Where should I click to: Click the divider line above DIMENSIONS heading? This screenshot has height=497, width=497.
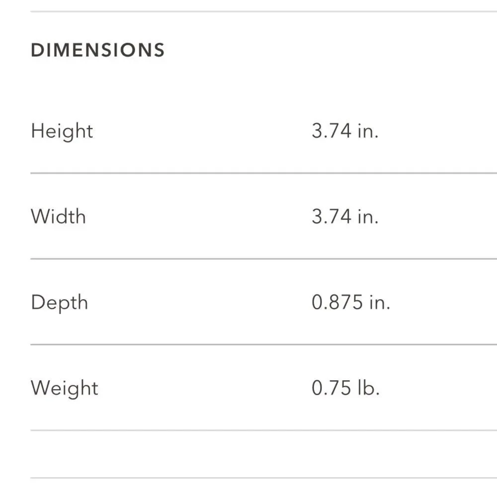click(x=264, y=12)
